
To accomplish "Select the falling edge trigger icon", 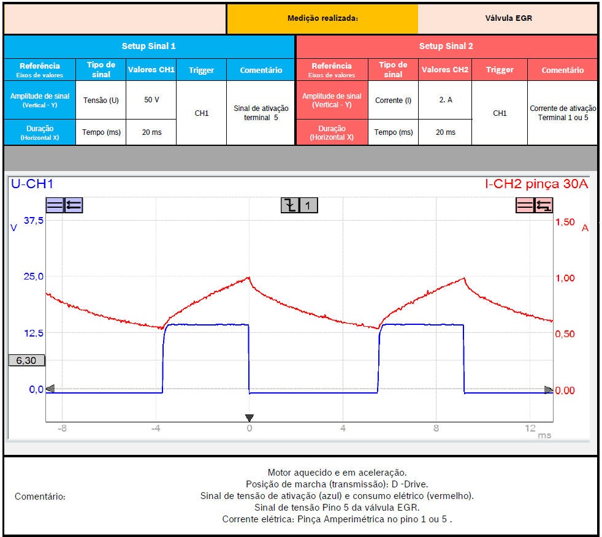I will (290, 205).
